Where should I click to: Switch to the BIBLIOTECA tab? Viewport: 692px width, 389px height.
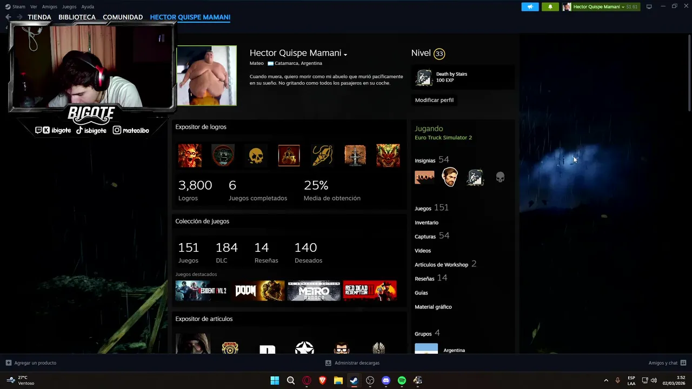tap(77, 17)
